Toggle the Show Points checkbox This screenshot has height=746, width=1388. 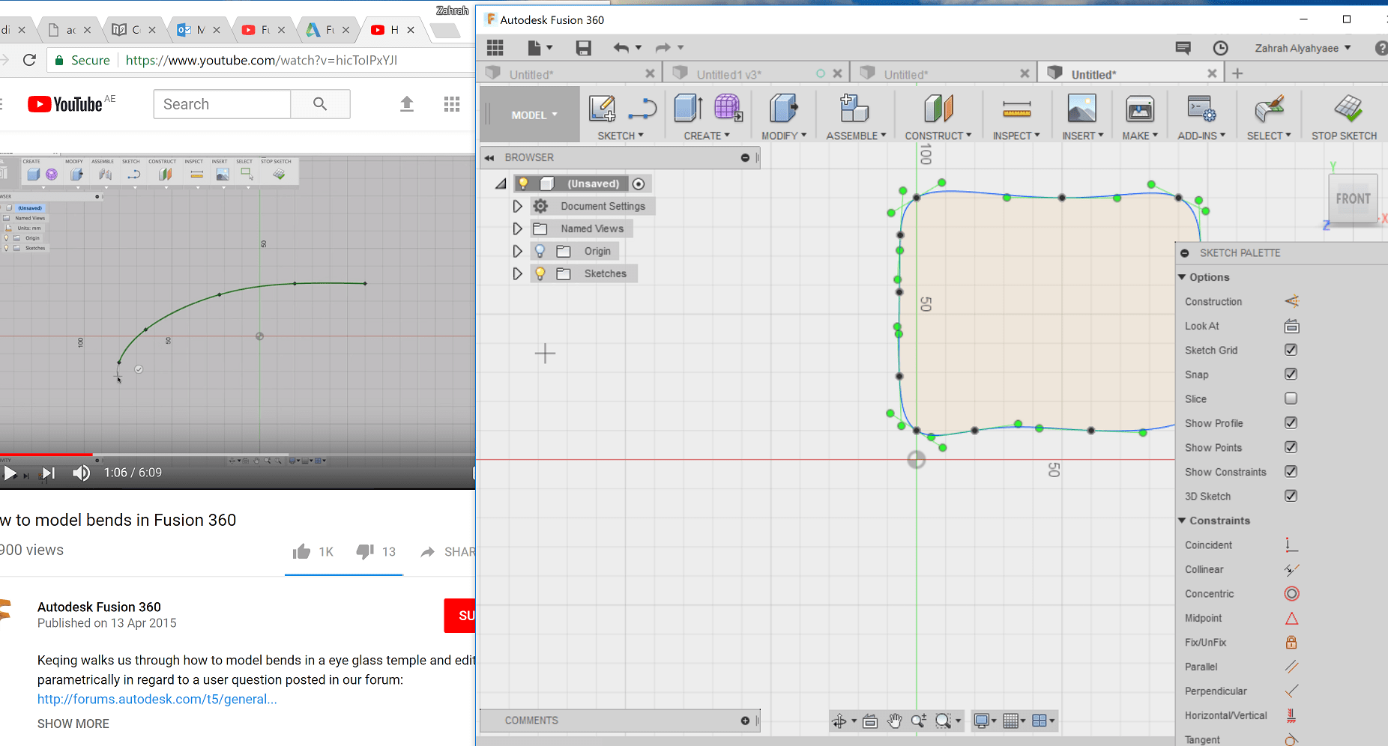(1291, 447)
